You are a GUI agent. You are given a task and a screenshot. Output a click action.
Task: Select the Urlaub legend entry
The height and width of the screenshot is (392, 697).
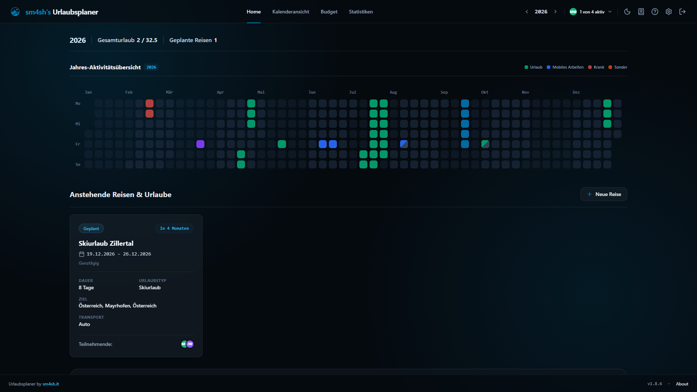pyautogui.click(x=533, y=67)
